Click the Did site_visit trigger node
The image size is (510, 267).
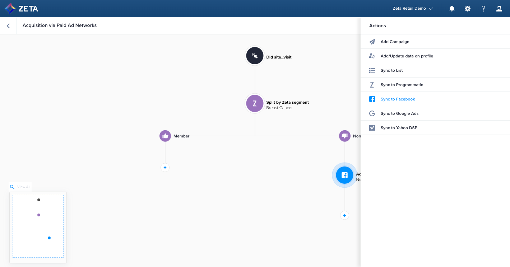point(255,56)
